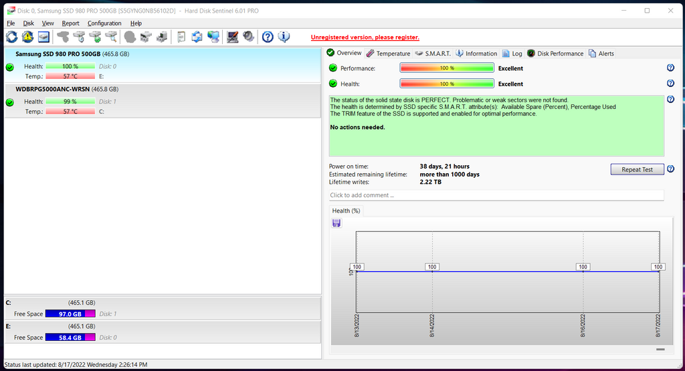
Task: Click the speaker icon in the toolbar
Action: tap(248, 37)
